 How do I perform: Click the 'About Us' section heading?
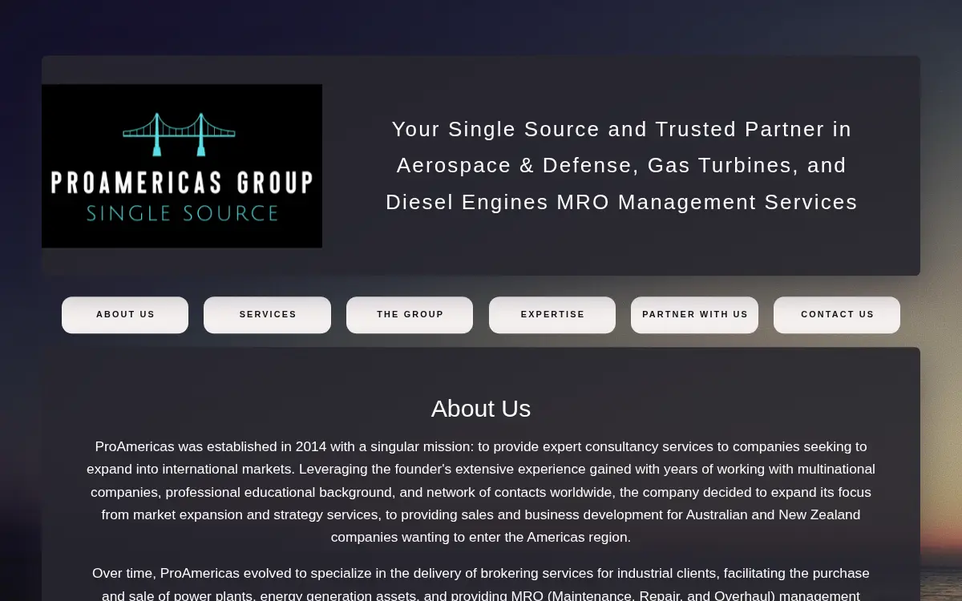pyautogui.click(x=481, y=409)
